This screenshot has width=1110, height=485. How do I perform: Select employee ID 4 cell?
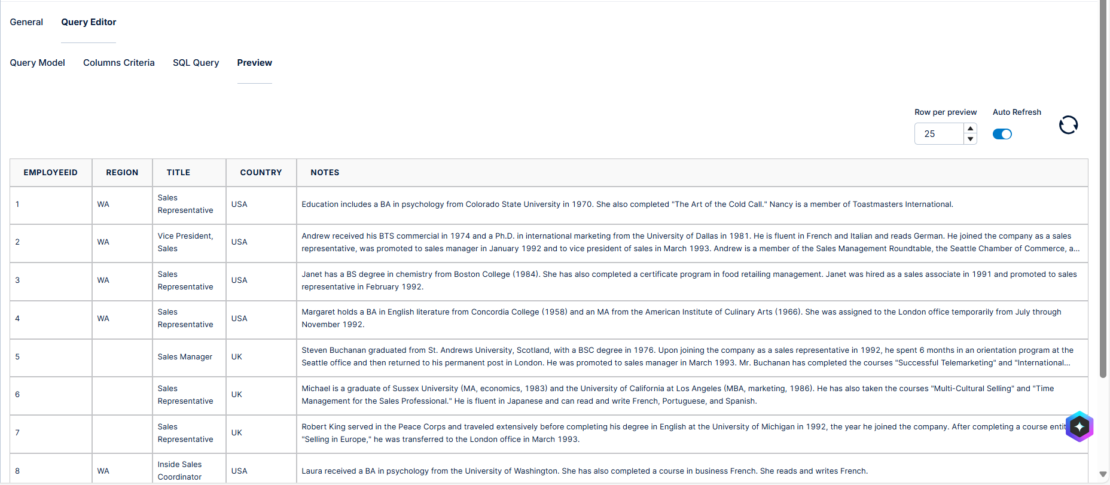tap(51, 319)
